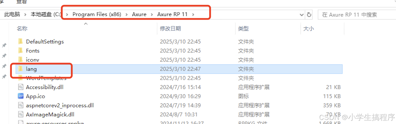The height and width of the screenshot is (124, 396).
Task: Expand chevron after Axure breadcrumb
Action: (x=152, y=14)
